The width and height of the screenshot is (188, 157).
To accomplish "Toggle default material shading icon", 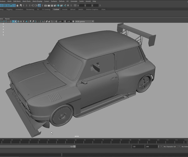I will [x=16, y=21].
